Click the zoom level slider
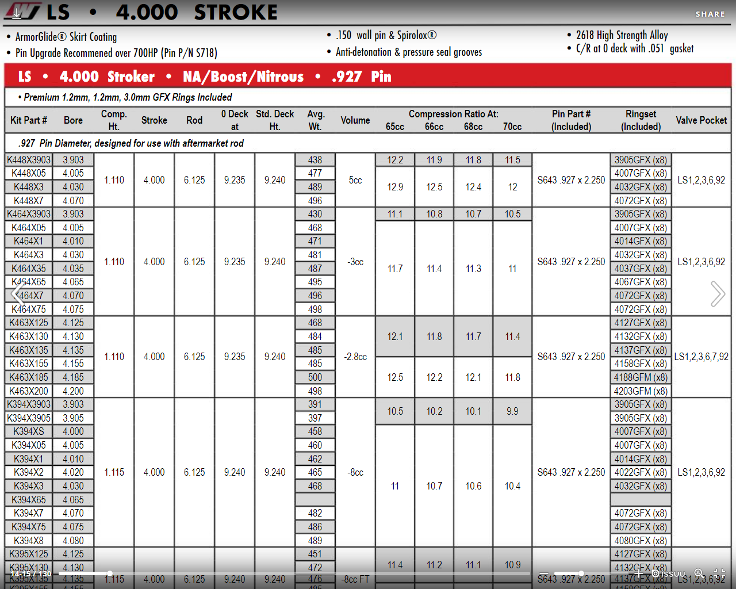Viewport: 736px width, 589px height. 591,573
